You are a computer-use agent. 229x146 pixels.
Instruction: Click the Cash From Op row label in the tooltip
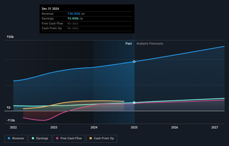pyautogui.click(x=52, y=28)
